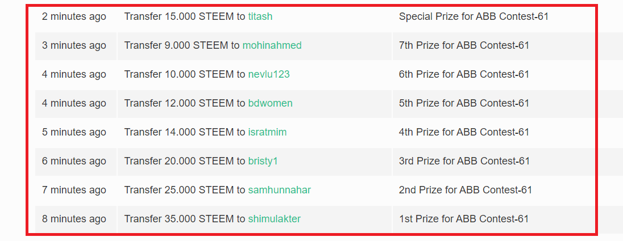Image resolution: width=623 pixels, height=241 pixels.
Task: Click the "6 minutes ago" timestamp
Action: point(74,161)
